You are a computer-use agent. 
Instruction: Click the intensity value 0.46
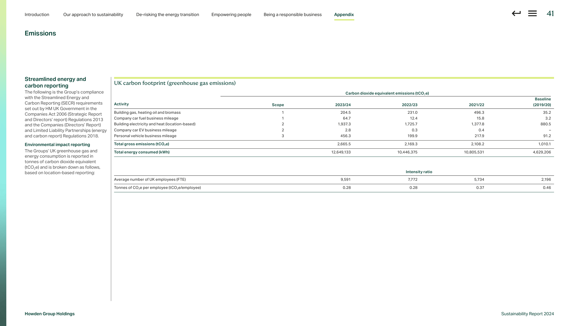[x=547, y=188]
